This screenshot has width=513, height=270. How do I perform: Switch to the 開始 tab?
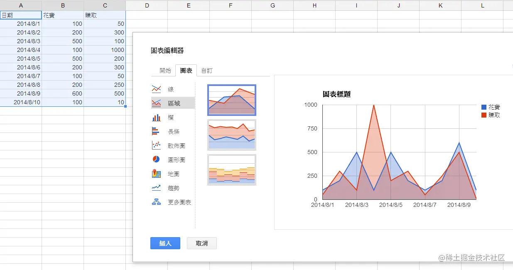165,71
